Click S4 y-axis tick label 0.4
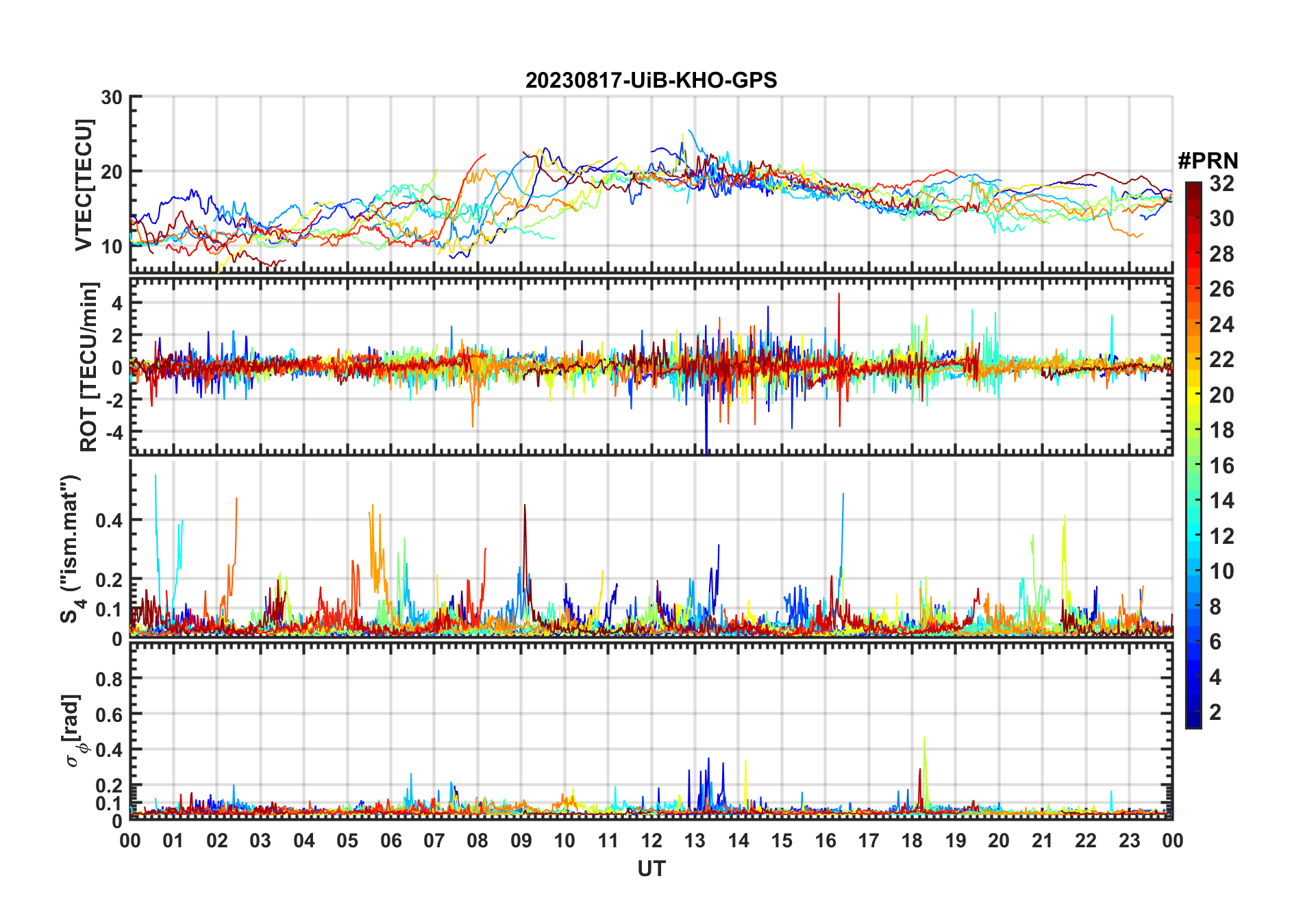1303x911 pixels. coord(109,521)
